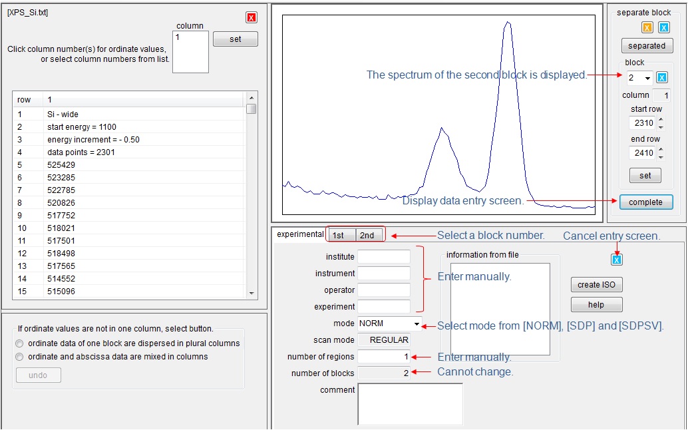Decrease end row with the down arrow
Image resolution: width=688 pixels, height=430 pixels.
(x=661, y=157)
